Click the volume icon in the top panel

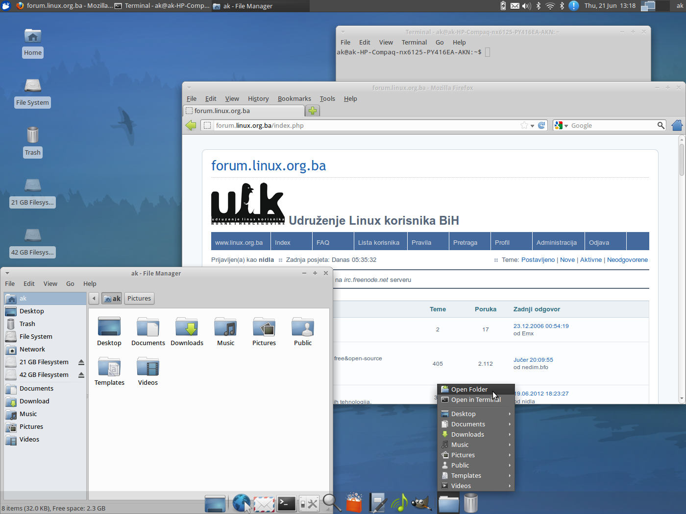(527, 6)
